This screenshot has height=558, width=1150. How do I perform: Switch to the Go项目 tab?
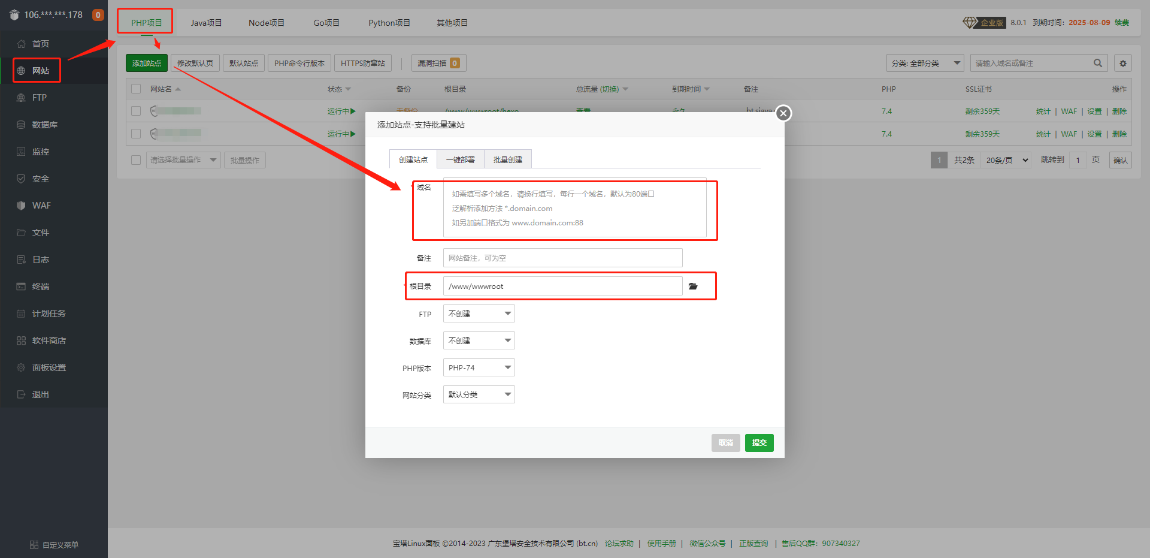(x=326, y=23)
